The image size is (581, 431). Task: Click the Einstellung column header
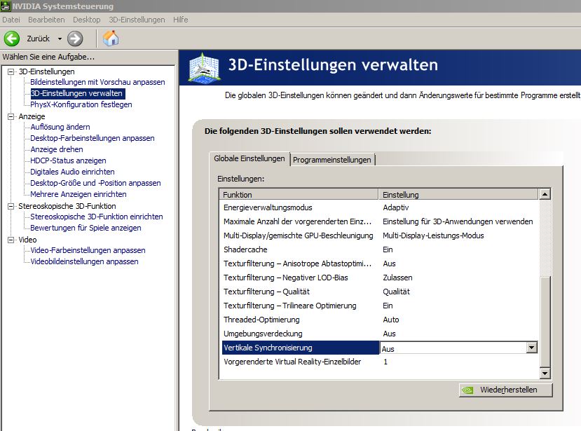(x=459, y=195)
